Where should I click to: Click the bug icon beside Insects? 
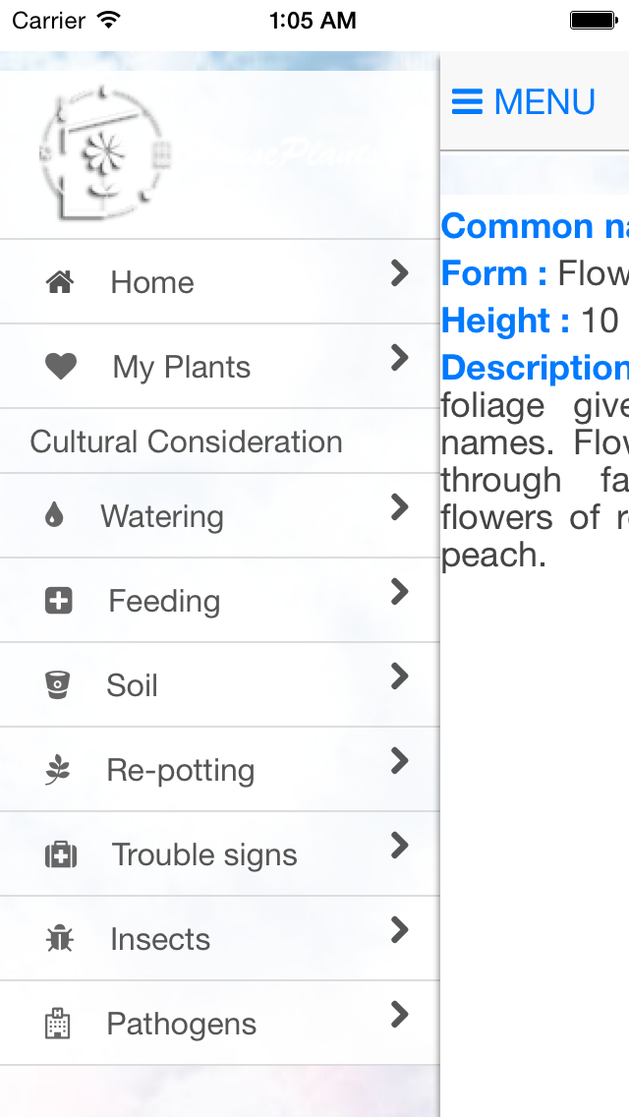click(59, 939)
